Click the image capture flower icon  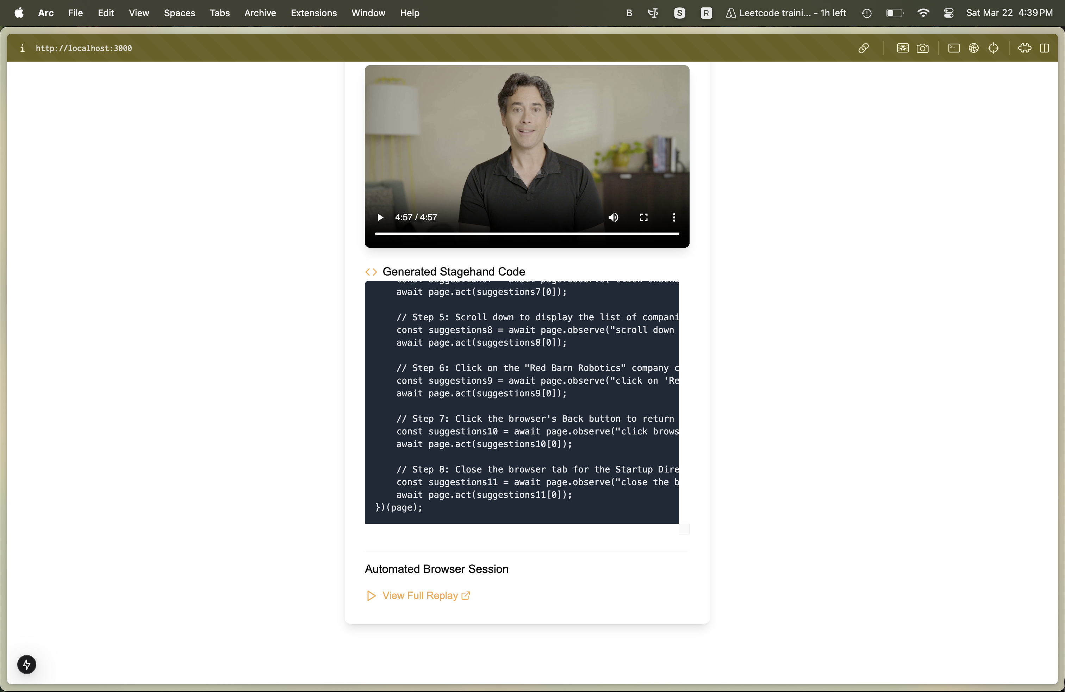(x=902, y=48)
